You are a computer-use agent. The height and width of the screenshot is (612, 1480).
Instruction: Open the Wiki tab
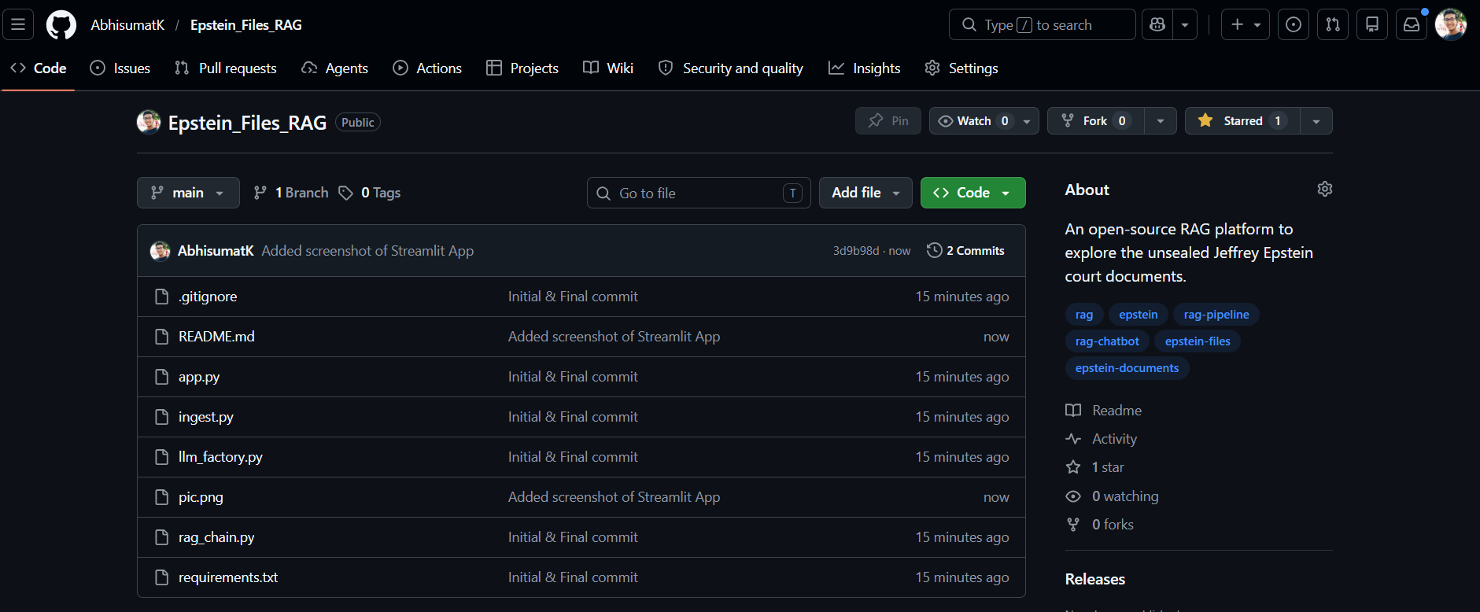tap(608, 68)
